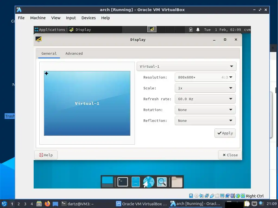Open host file manager drawer icon in taskbar
278x208 pixels.
39,204
